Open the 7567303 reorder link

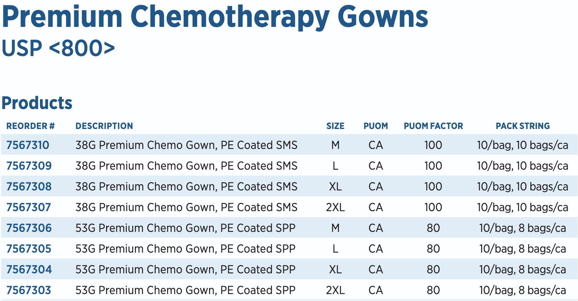point(28,290)
